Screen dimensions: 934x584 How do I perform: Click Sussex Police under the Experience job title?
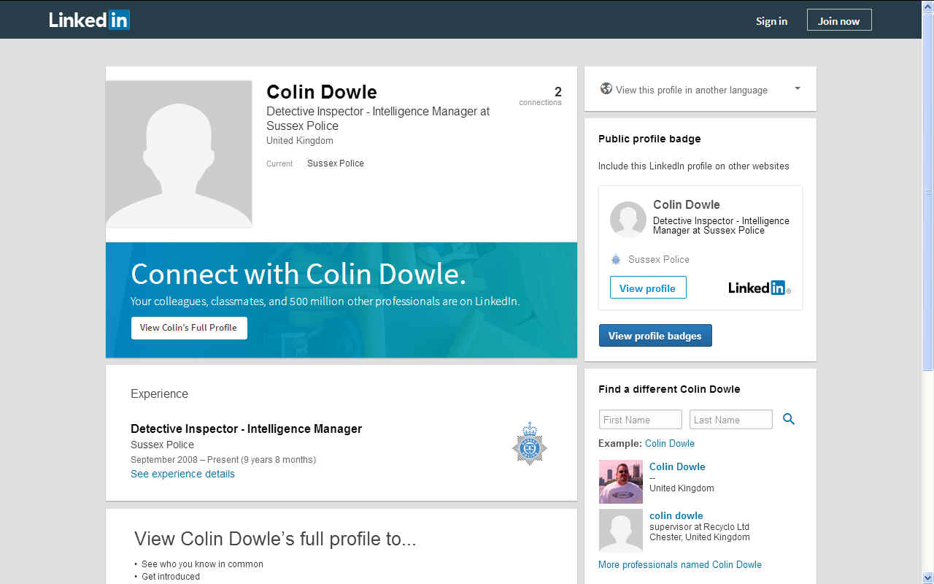(x=162, y=445)
